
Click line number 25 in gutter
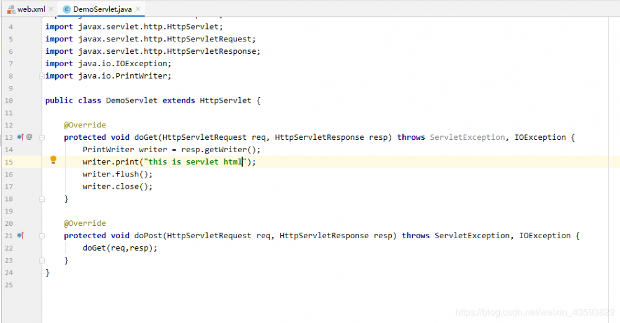pyautogui.click(x=9, y=285)
